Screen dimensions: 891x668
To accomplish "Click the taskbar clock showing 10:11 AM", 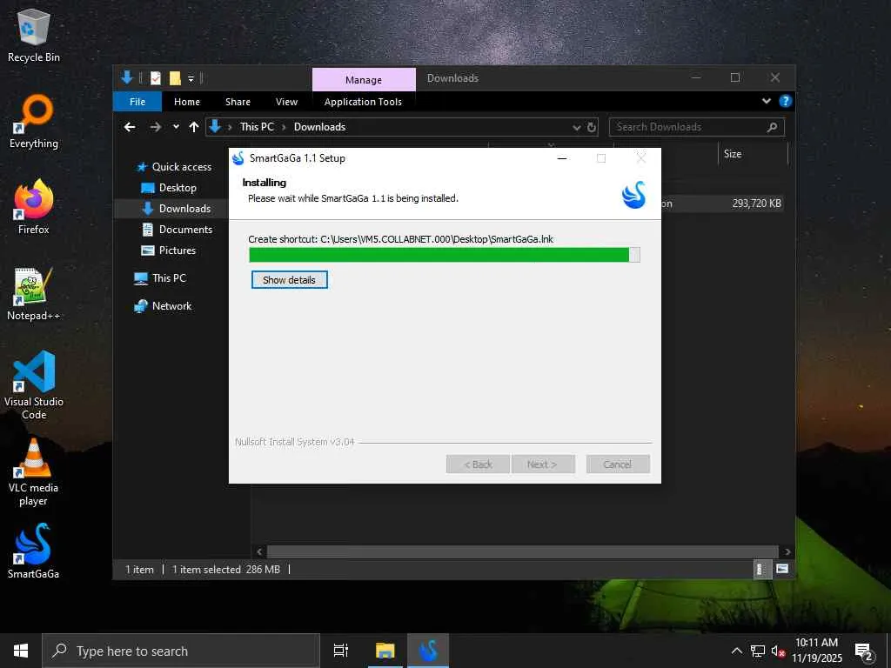I will pos(816,651).
